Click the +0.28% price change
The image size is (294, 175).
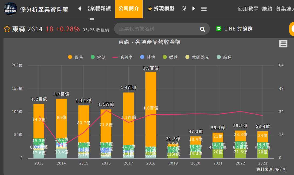68,29
